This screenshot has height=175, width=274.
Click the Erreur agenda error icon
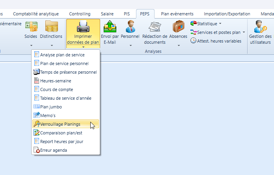[37, 150]
